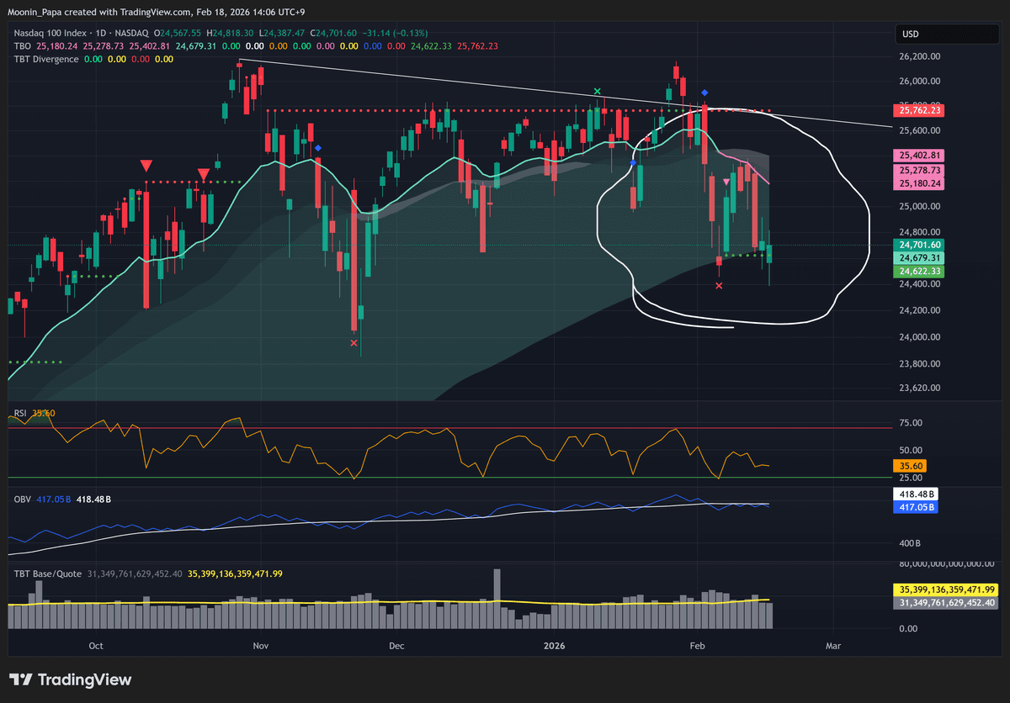Click the Mar label on time axis
This screenshot has width=1010, height=703.
click(x=833, y=646)
